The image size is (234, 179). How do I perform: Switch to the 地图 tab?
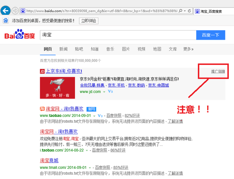(157, 49)
